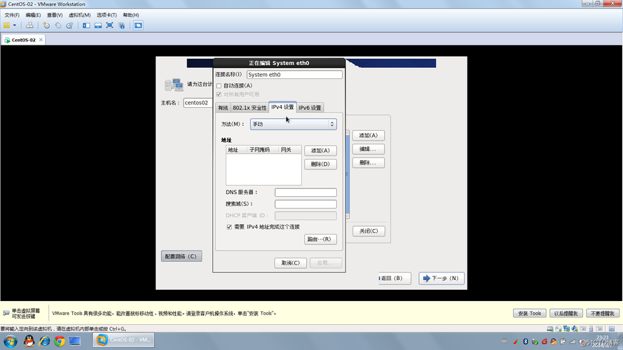Toggle 需要 IPv4 地址完成这个连接 checkbox
The height and width of the screenshot is (350, 623).
click(229, 227)
